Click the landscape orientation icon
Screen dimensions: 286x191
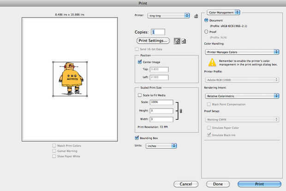[184, 41]
